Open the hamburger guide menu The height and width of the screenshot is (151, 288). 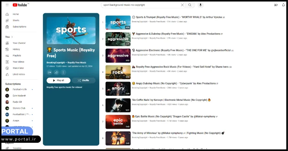[7, 5]
